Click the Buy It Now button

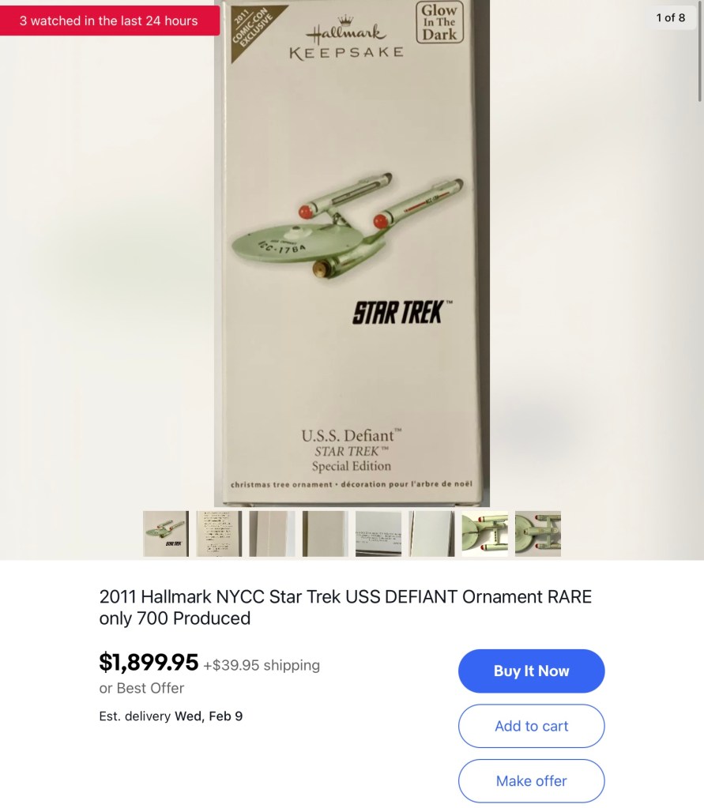(x=531, y=671)
